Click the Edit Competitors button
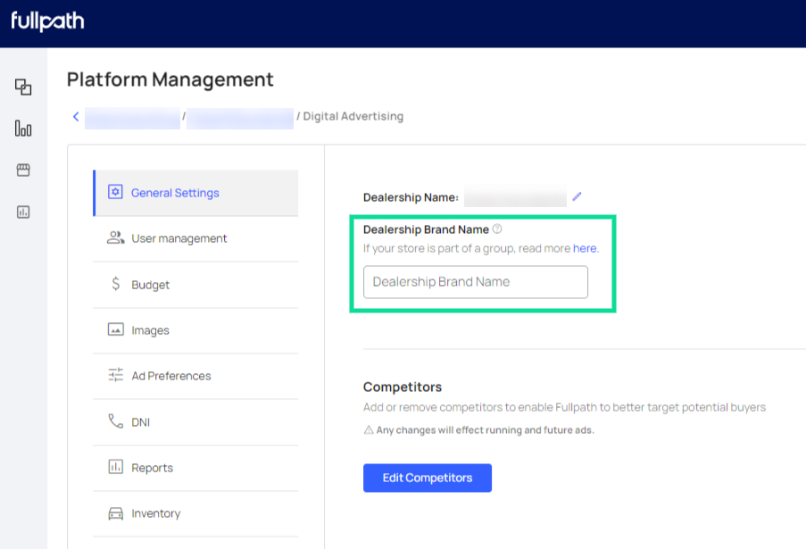 coord(427,478)
